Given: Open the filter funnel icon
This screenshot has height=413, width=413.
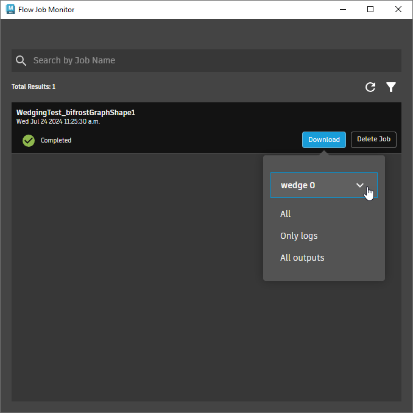Looking at the screenshot, I should (x=391, y=87).
